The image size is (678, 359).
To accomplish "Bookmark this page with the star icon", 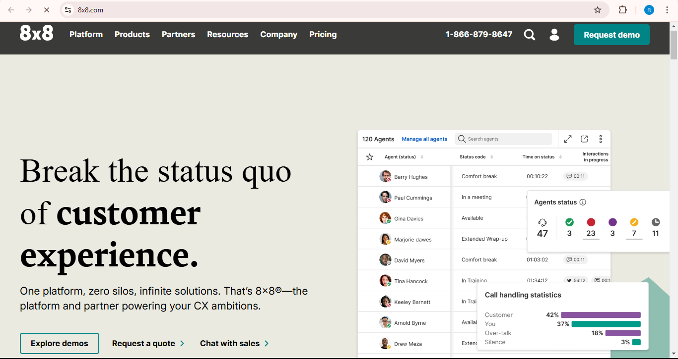I will coord(598,10).
